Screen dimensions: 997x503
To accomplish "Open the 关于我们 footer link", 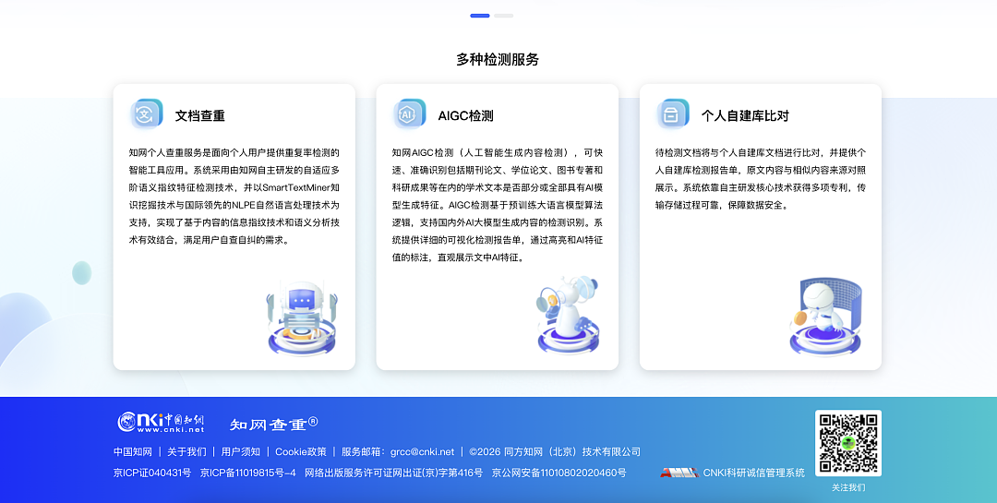I will (186, 451).
